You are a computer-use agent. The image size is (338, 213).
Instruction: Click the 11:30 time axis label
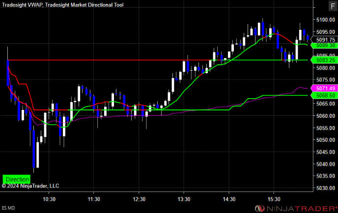pos(94,199)
